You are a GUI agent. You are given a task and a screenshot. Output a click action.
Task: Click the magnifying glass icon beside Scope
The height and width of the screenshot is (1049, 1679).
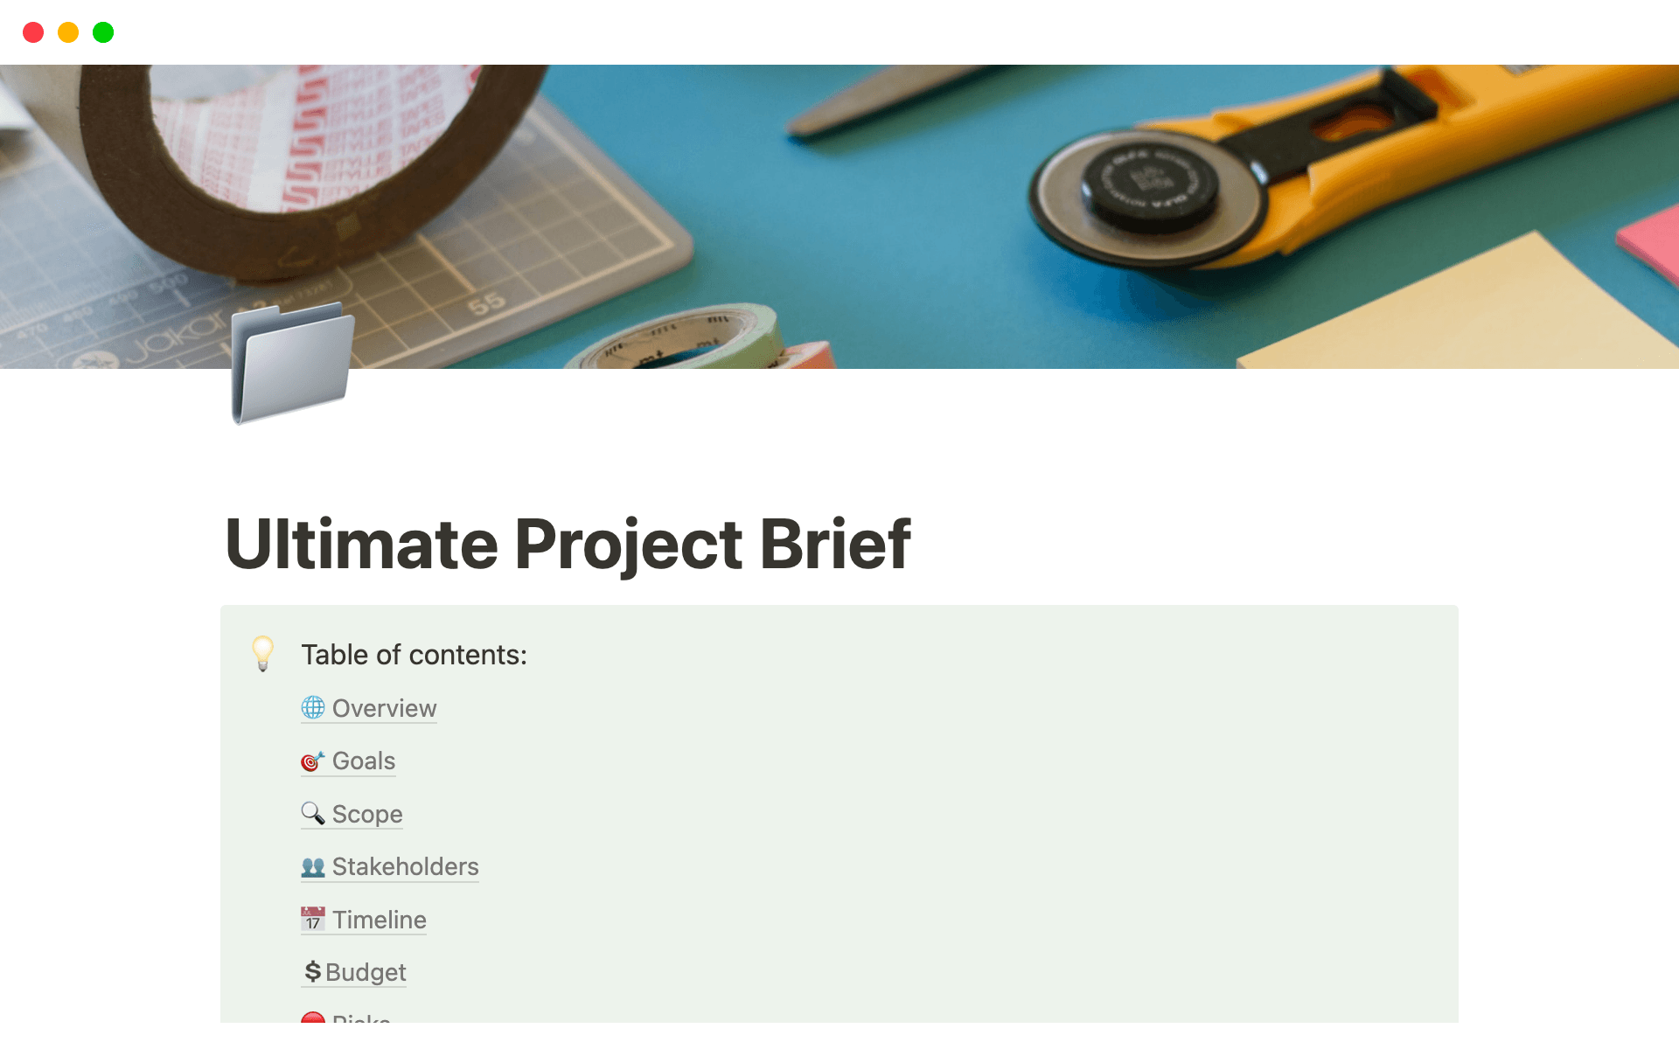tap(312, 814)
